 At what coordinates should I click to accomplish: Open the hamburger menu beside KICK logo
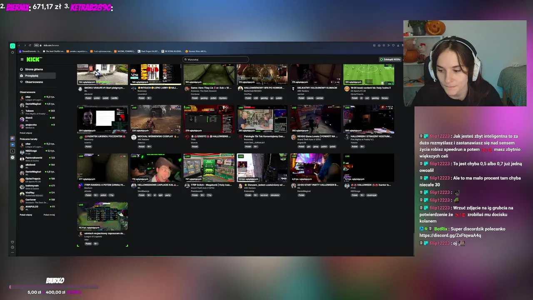pos(22,60)
